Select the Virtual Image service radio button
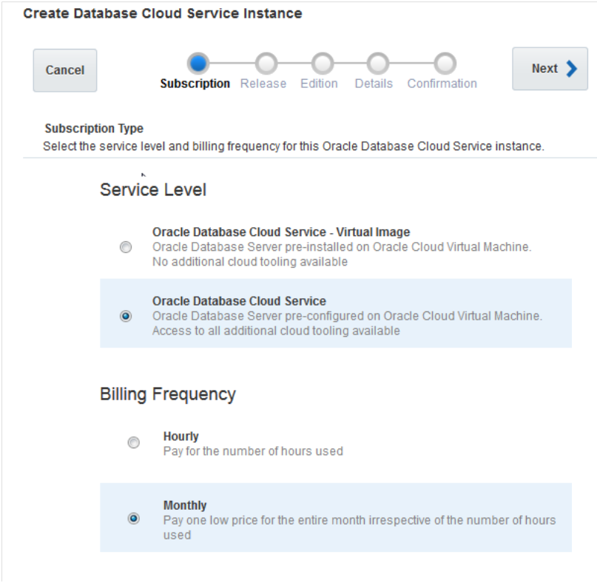Viewport: 597px width, 583px height. 127,248
